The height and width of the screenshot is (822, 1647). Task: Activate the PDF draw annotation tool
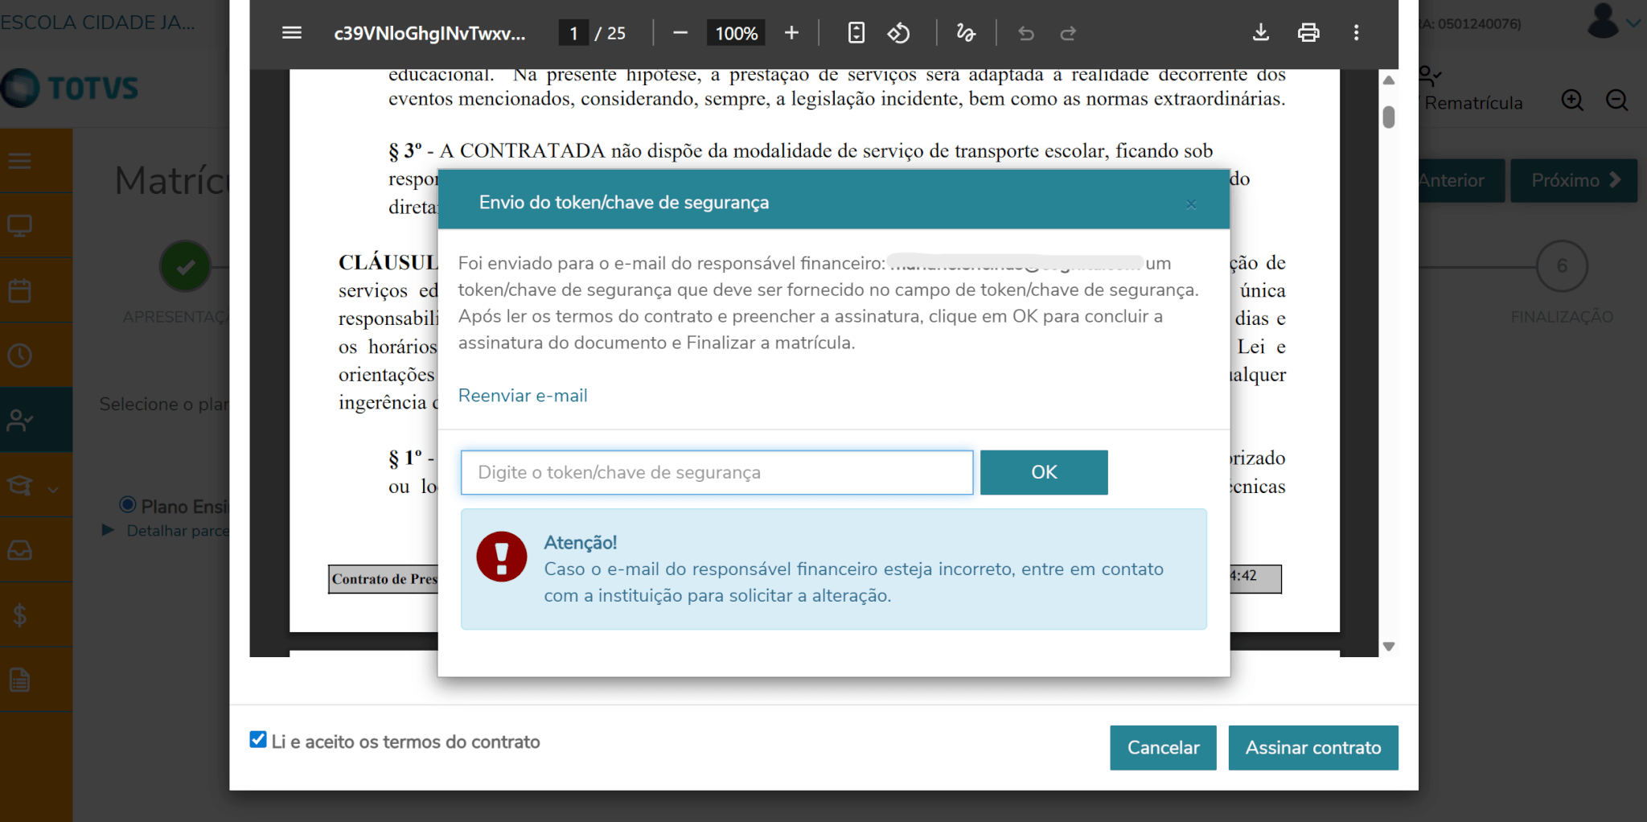[966, 33]
